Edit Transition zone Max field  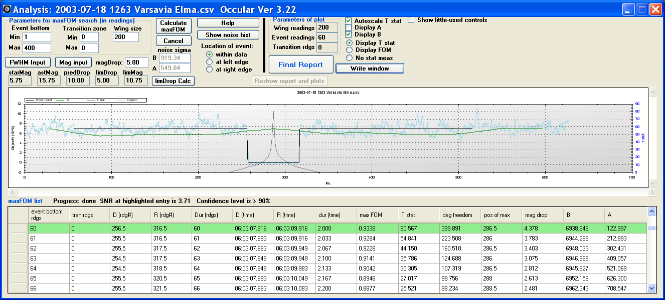89,48
